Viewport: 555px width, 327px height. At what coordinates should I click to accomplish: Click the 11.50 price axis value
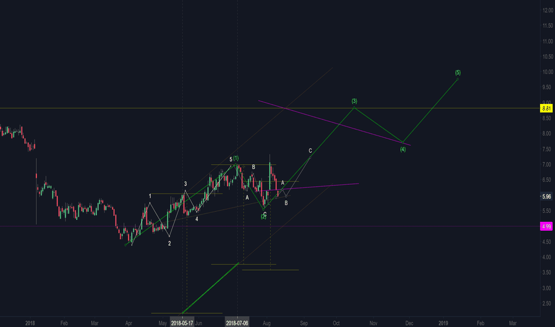[548, 26]
